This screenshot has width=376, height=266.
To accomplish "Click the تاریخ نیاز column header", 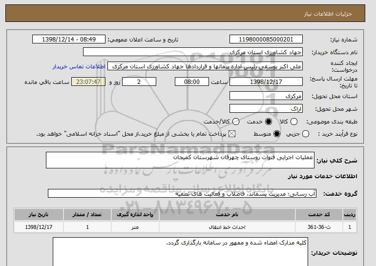I will point(39,214).
